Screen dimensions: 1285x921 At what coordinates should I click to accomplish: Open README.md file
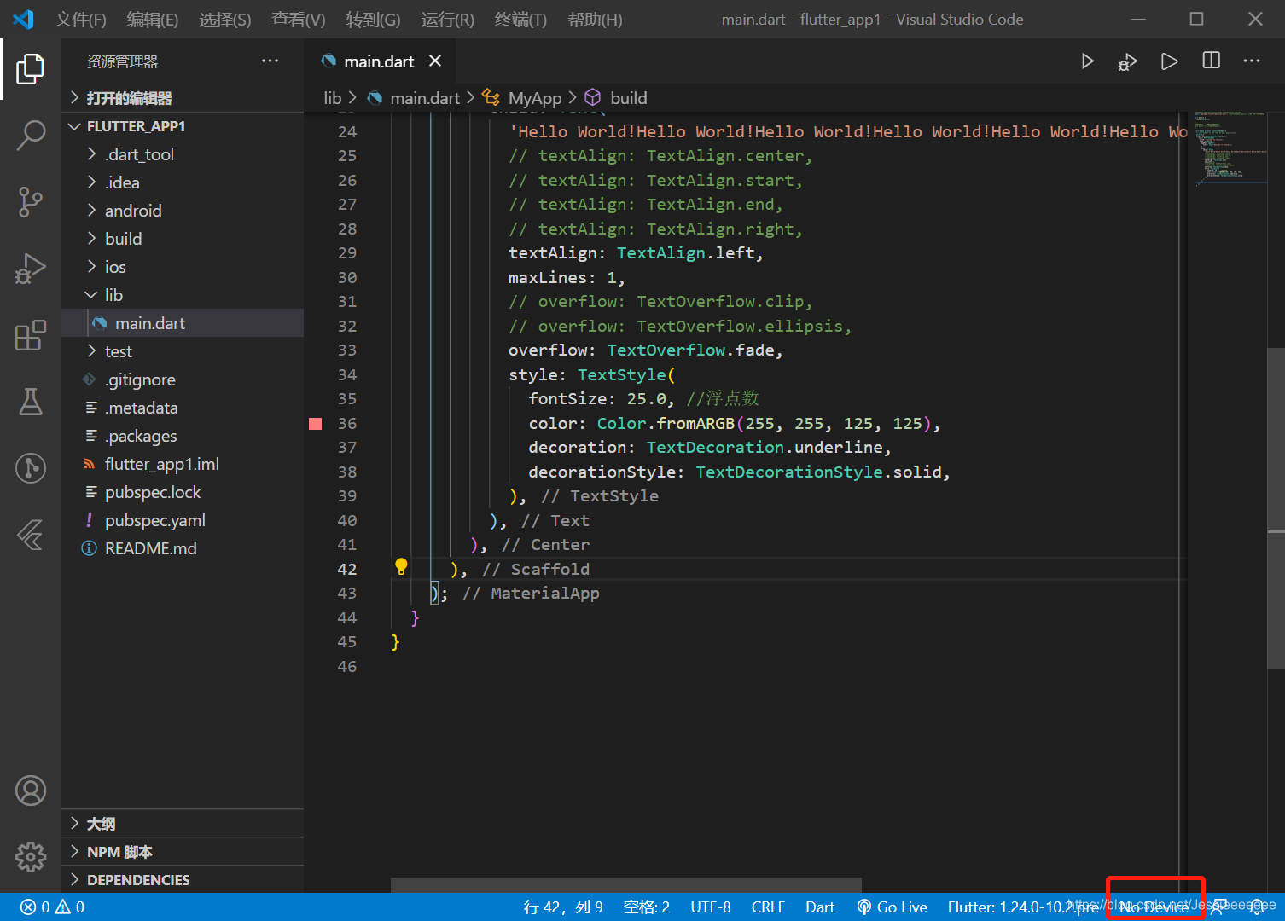tap(183, 548)
